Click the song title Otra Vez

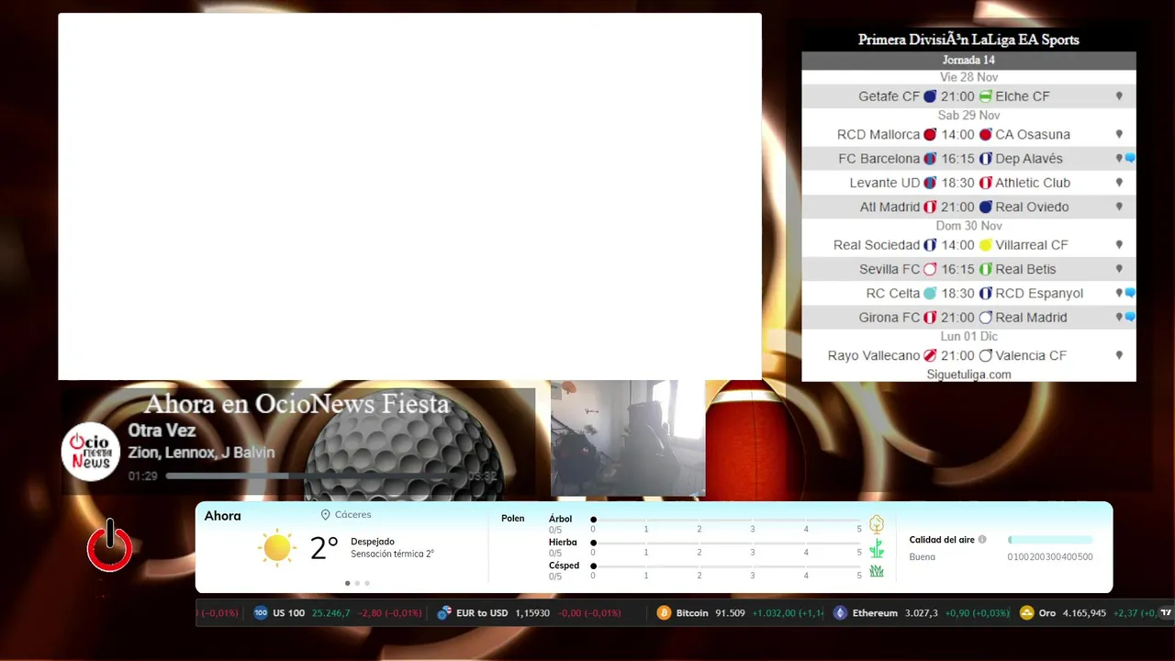[x=162, y=431]
